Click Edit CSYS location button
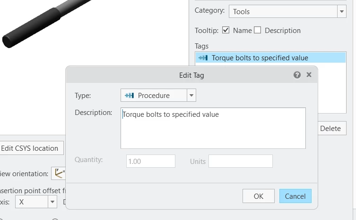The height and width of the screenshot is (220, 356). point(29,148)
